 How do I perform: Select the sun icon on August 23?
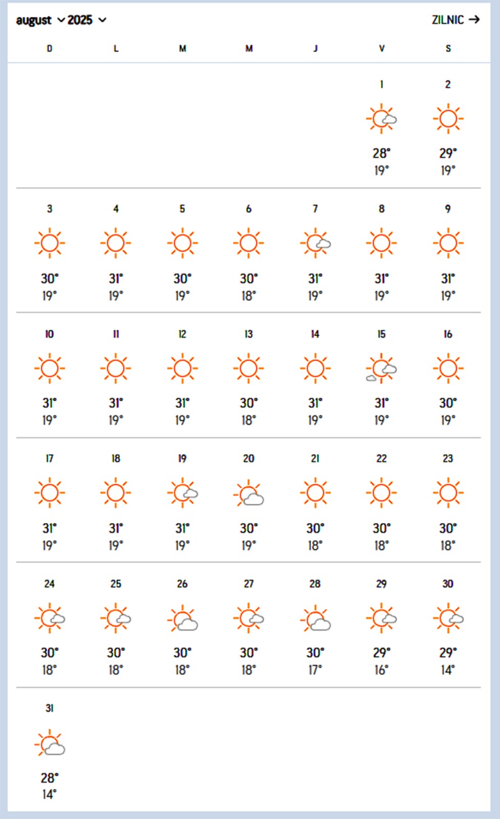coord(448,493)
